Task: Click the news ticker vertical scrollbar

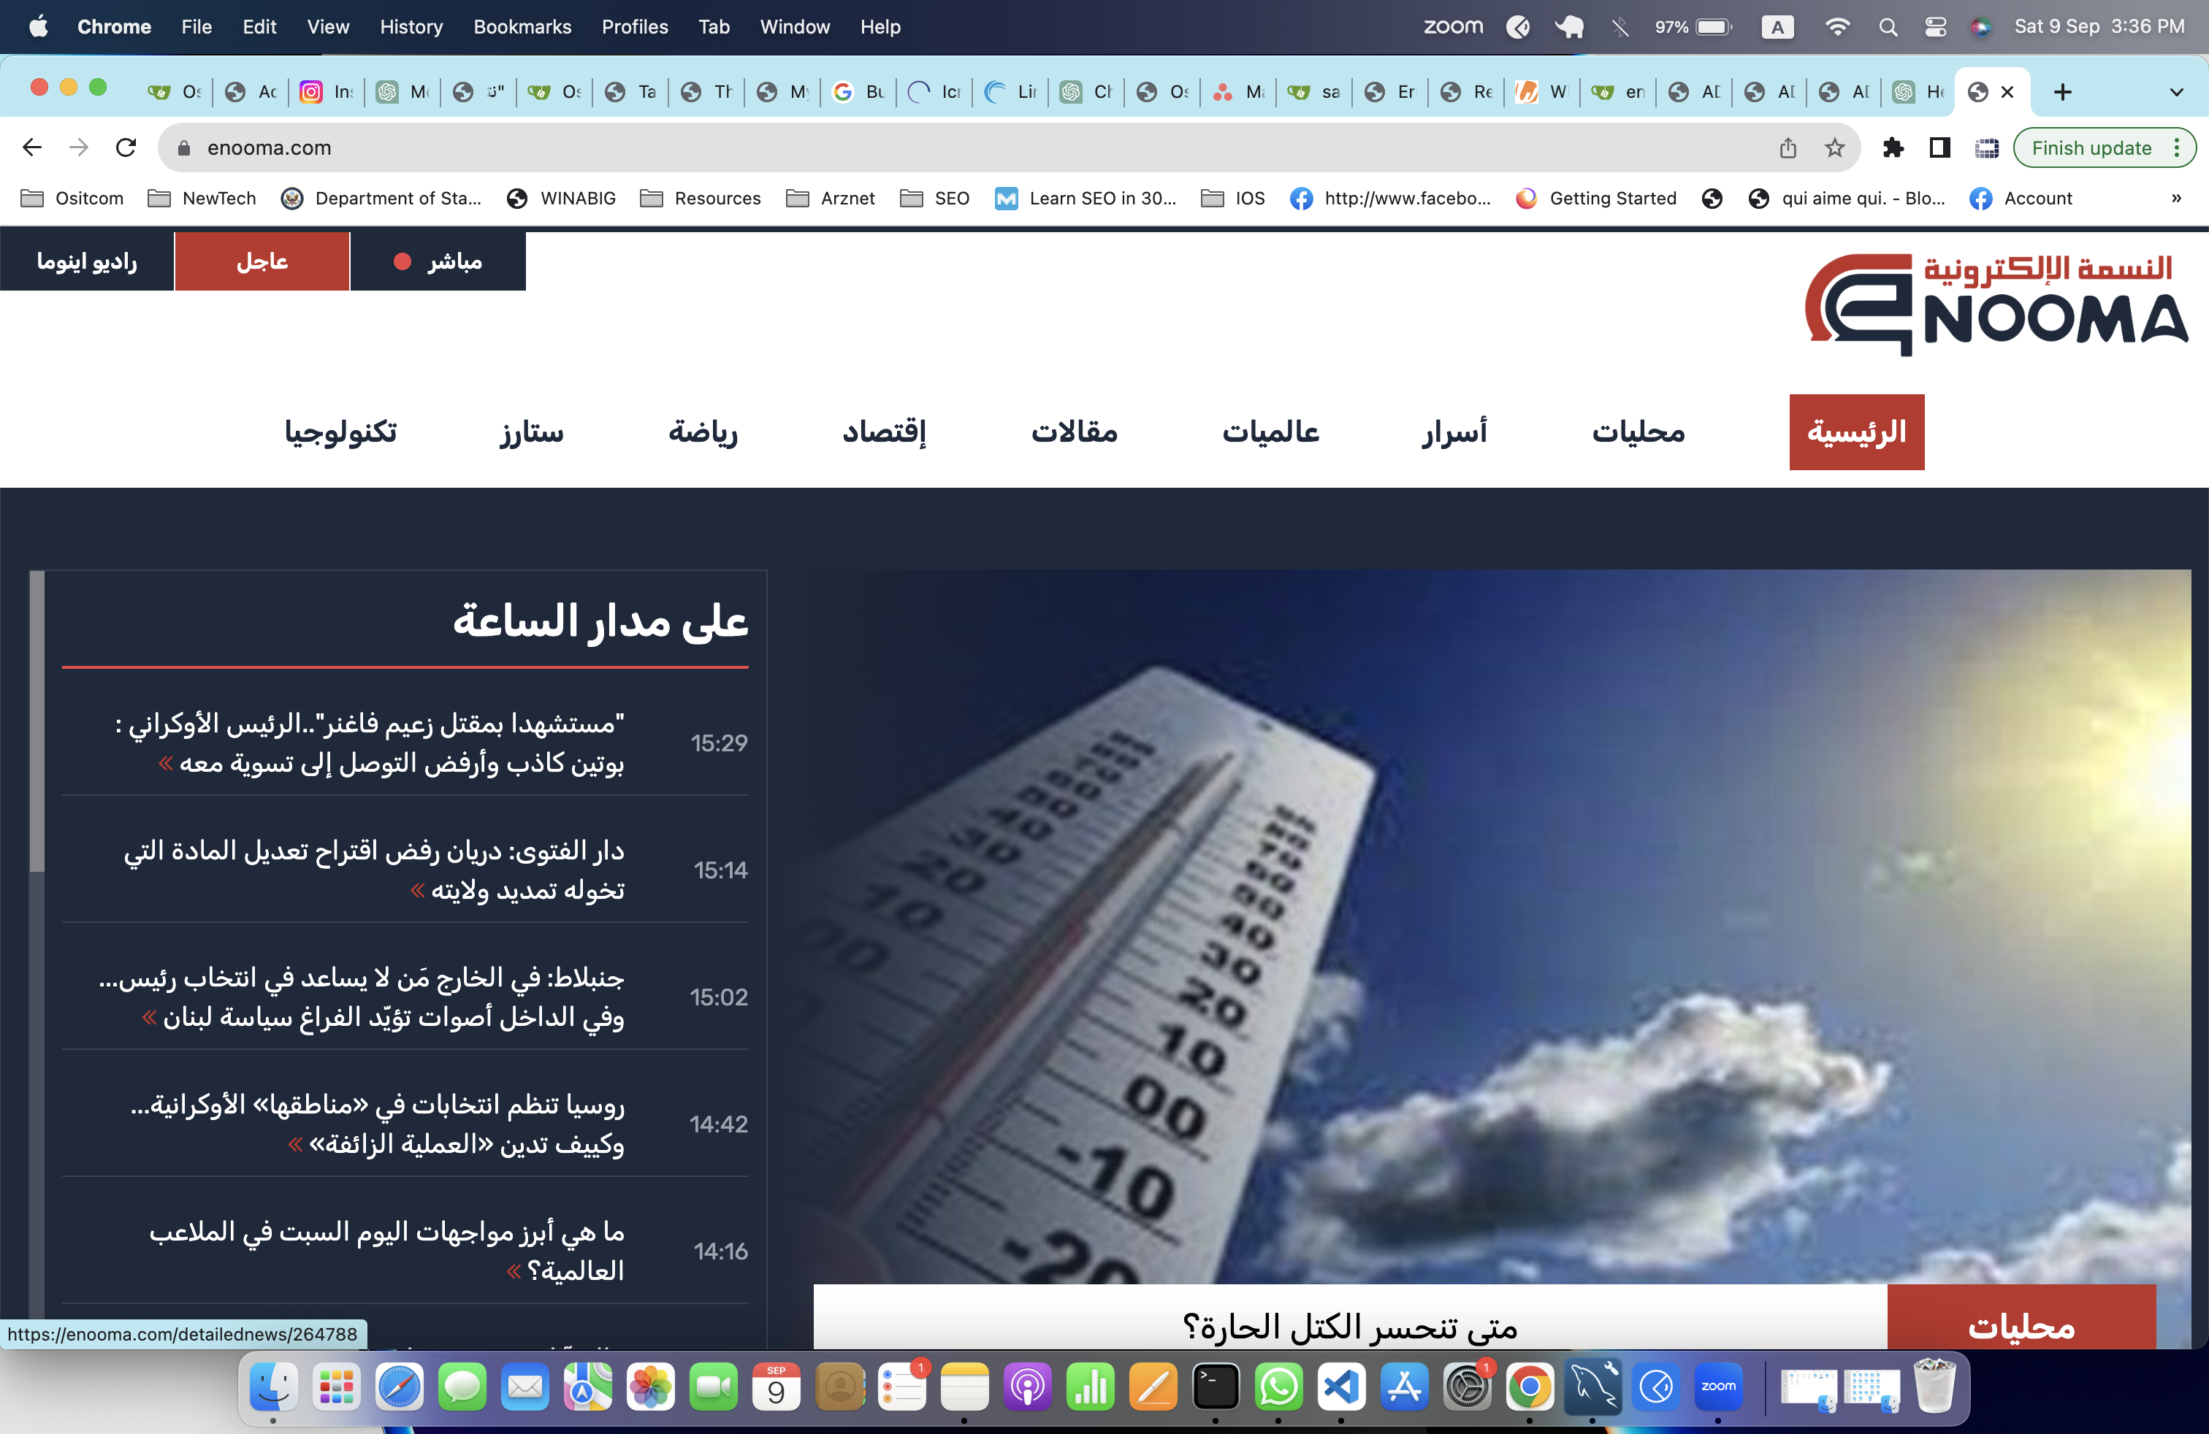Action: (x=37, y=724)
